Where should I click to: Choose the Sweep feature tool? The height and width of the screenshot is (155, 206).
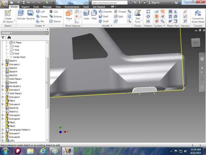(42, 16)
